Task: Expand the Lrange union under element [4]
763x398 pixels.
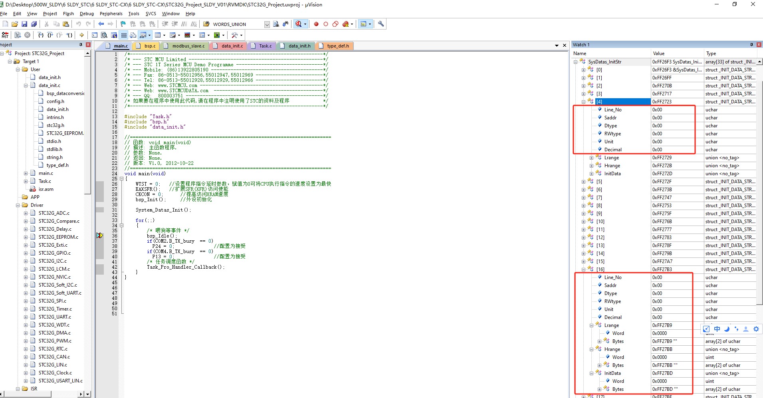Action: pyautogui.click(x=591, y=158)
